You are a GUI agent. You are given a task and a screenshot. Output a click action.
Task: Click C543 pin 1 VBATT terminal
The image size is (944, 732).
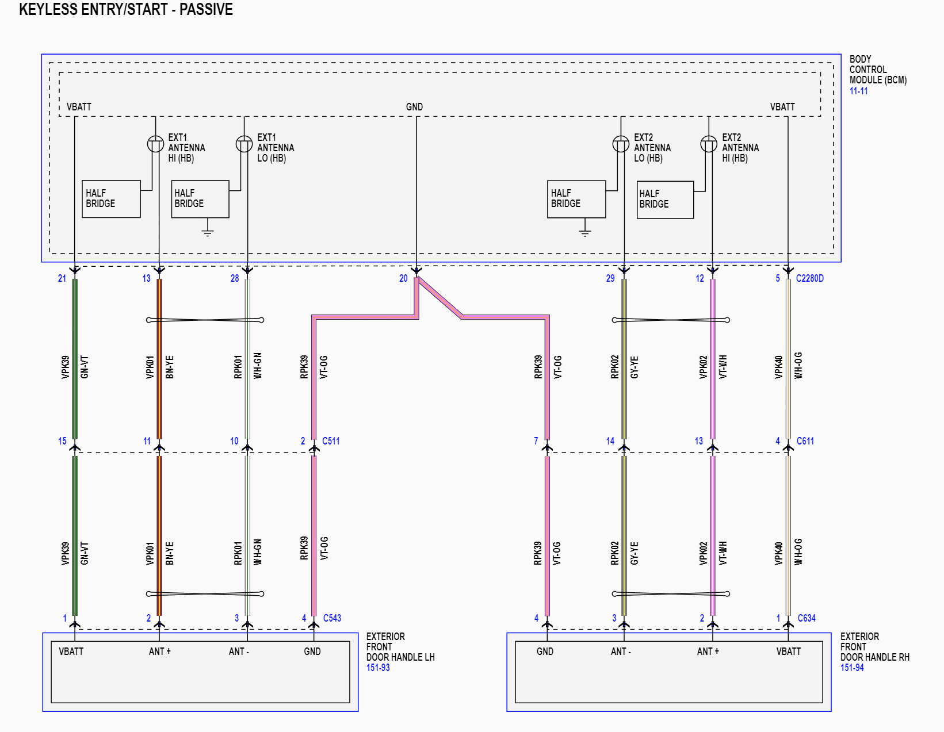click(x=75, y=624)
